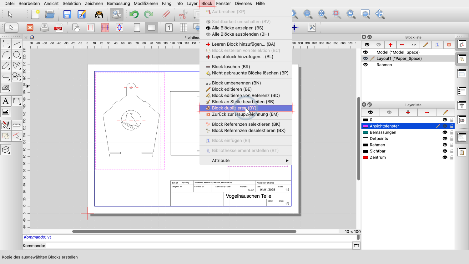469x264 pixels.
Task: Select the Hatch tool
Action: coord(5,88)
